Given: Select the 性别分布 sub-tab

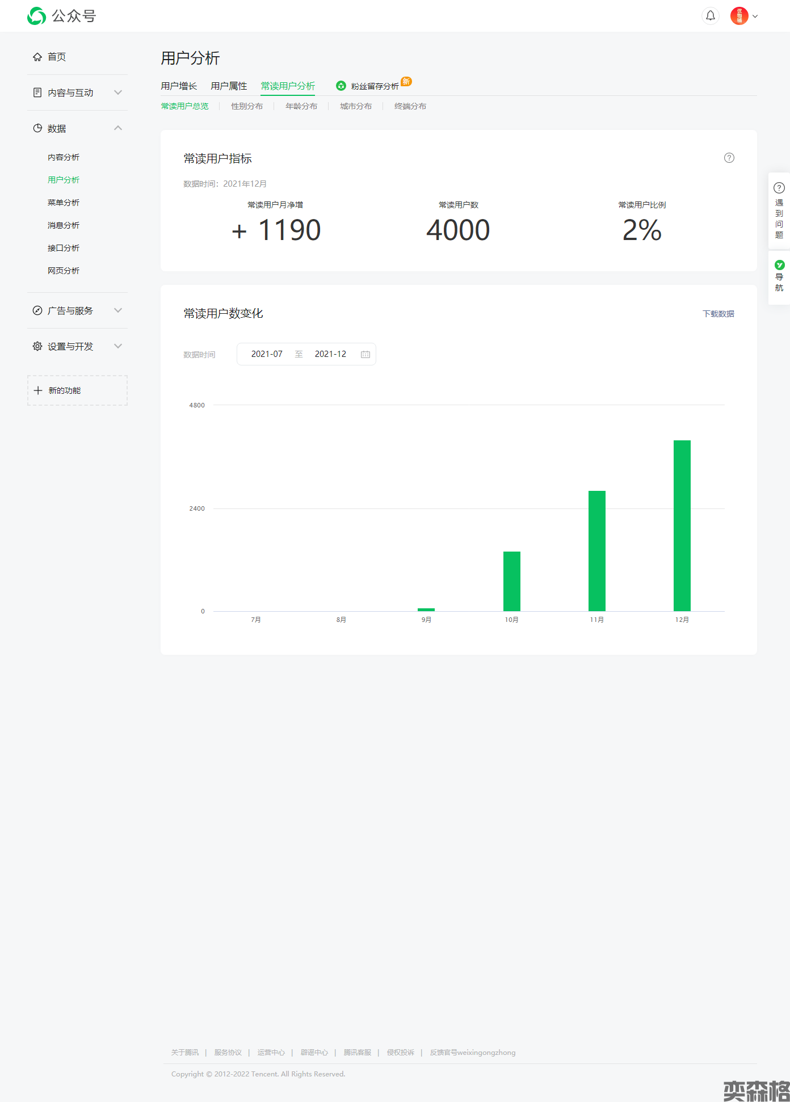Looking at the screenshot, I should coord(247,106).
